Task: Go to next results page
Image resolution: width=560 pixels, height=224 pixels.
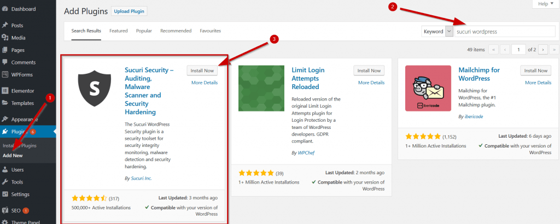Action: click(543, 50)
